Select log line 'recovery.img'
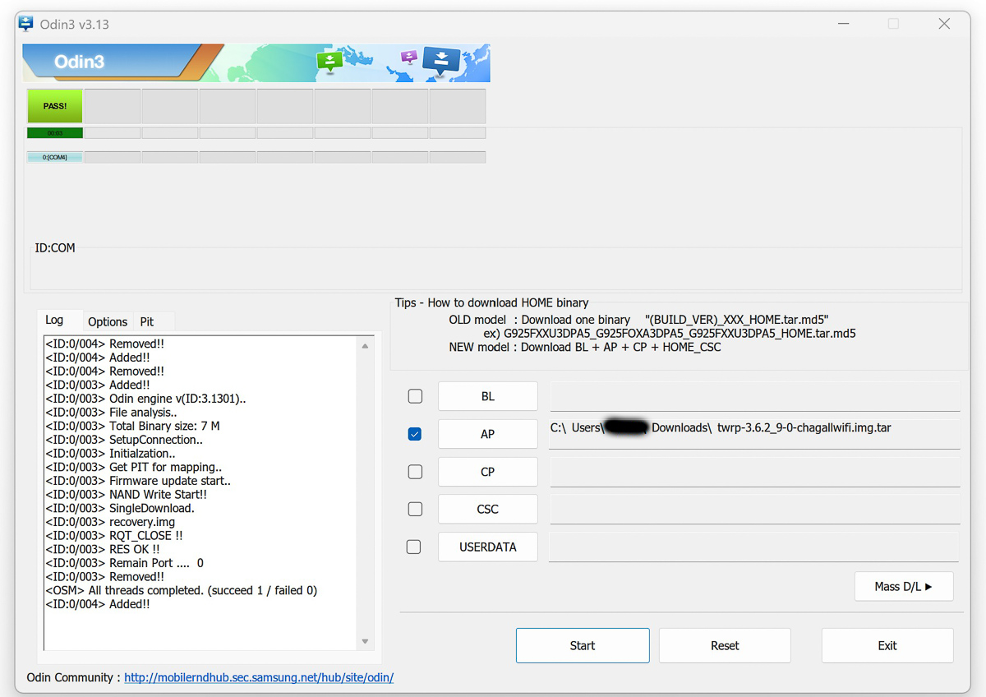This screenshot has width=986, height=697. coord(110,522)
